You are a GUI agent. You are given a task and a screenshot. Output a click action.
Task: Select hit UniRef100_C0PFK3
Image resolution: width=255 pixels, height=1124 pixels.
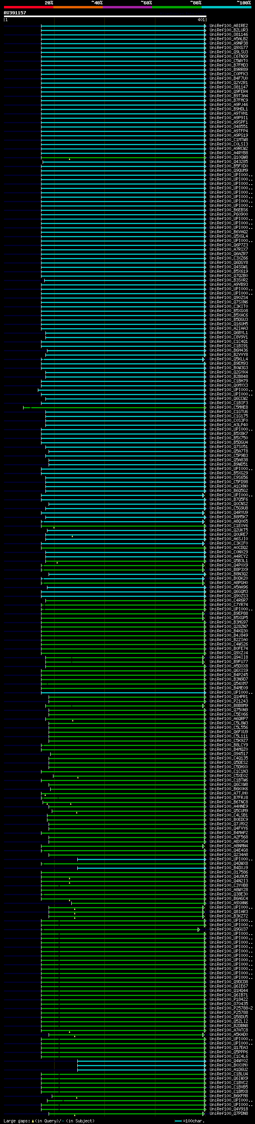pos(228,74)
